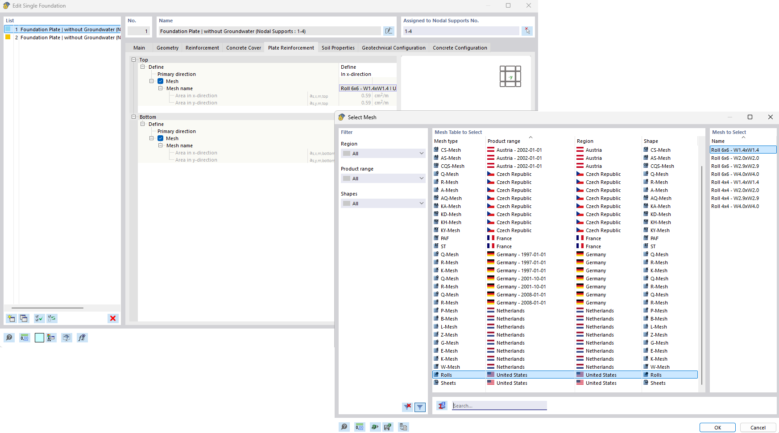This screenshot has width=779, height=433.
Task: Open help in the Edit Single Foundation window
Action: coord(9,337)
